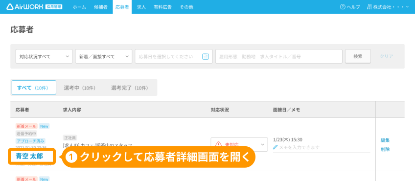This screenshot has height=181, width=415.
Task: Open the help question mark icon
Action: pos(343,7)
